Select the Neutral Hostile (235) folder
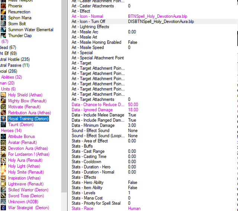This screenshot has height=211, width=238. (15, 59)
